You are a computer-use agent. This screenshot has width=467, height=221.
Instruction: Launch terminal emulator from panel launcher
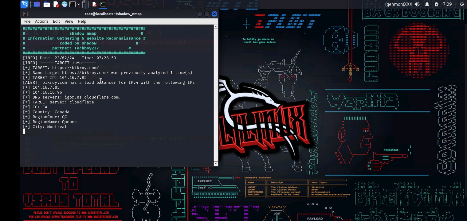[73, 4]
